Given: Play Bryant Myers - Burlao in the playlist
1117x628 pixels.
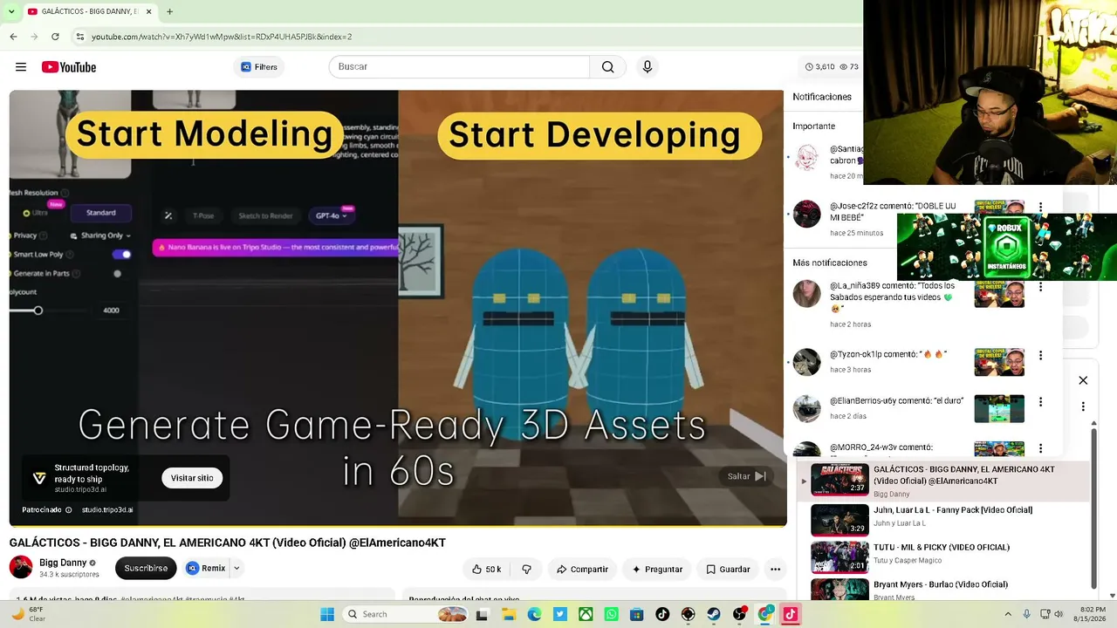Looking at the screenshot, I should pyautogui.click(x=944, y=590).
